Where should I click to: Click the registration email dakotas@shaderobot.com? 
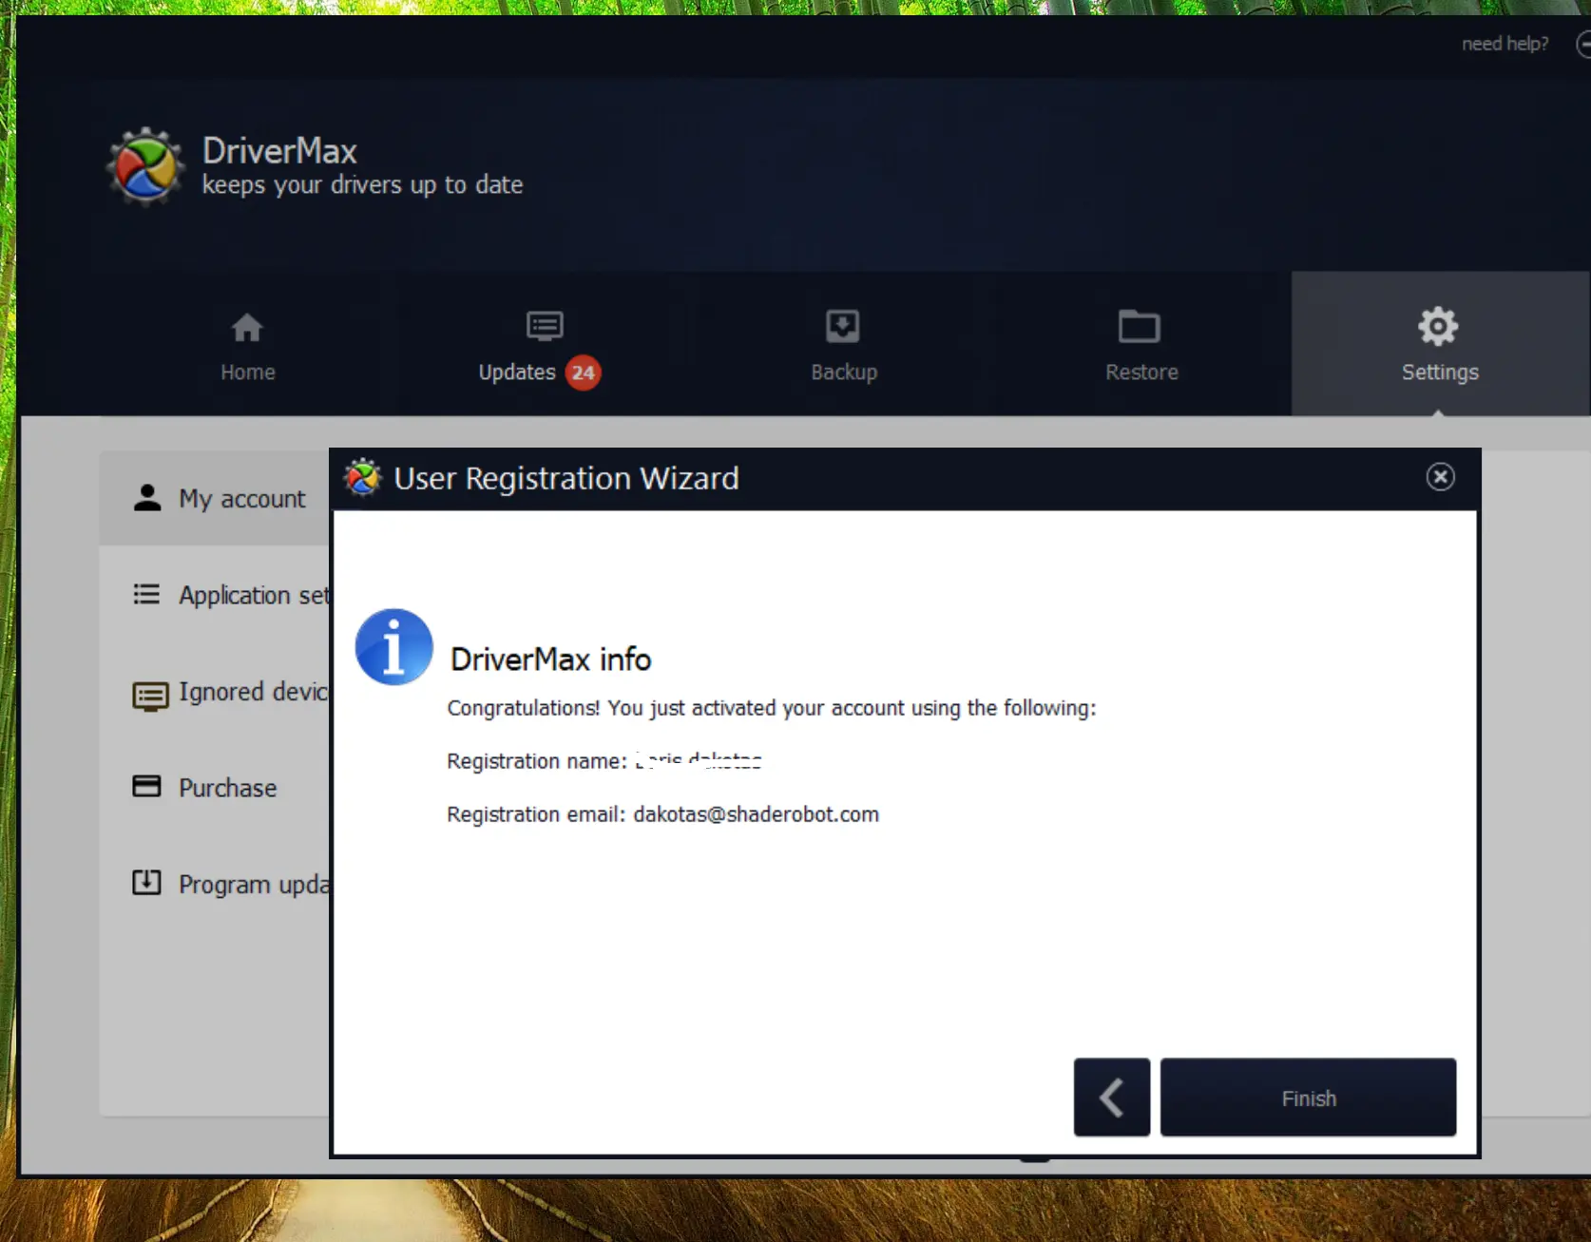757,814
